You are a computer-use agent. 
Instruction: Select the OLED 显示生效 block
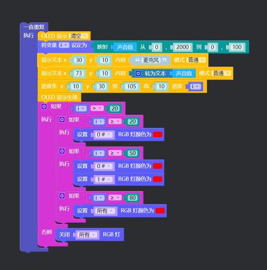(x=59, y=97)
